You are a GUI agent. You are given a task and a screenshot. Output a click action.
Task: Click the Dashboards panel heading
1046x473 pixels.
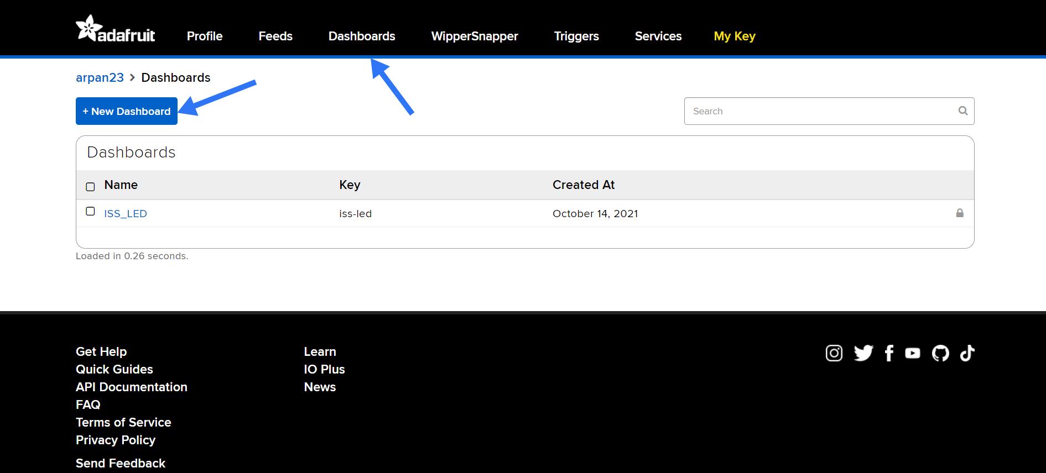point(131,152)
